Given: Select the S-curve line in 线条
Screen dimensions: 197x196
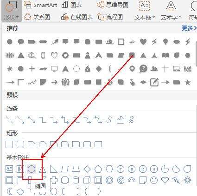Looking at the screenshot, I should click(x=109, y=120).
